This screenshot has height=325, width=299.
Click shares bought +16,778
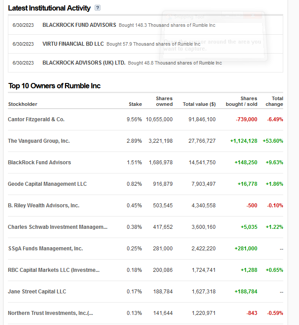click(247, 184)
